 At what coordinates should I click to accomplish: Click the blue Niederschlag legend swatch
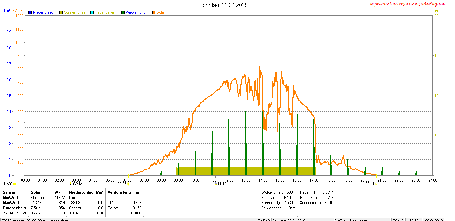click(30, 12)
